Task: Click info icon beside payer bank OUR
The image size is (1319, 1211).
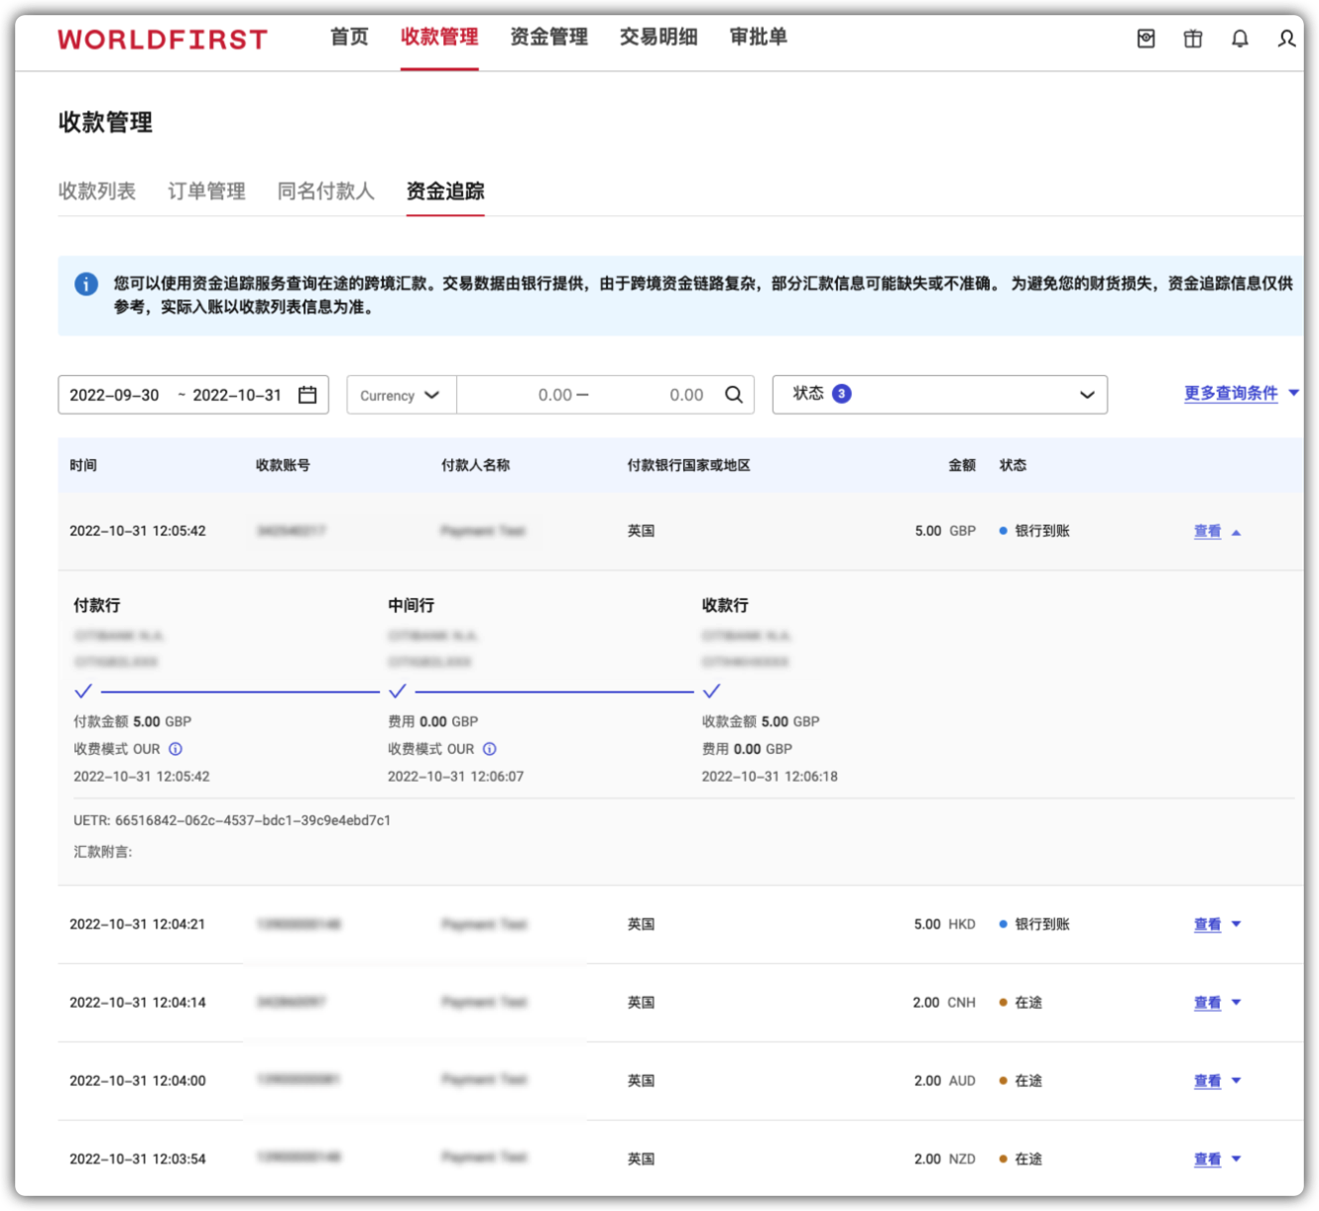Action: pyautogui.click(x=176, y=749)
